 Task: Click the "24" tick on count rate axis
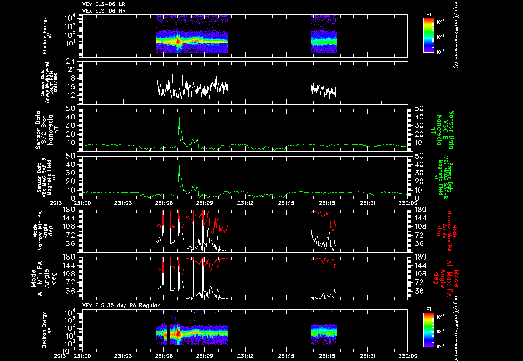[x=70, y=61]
